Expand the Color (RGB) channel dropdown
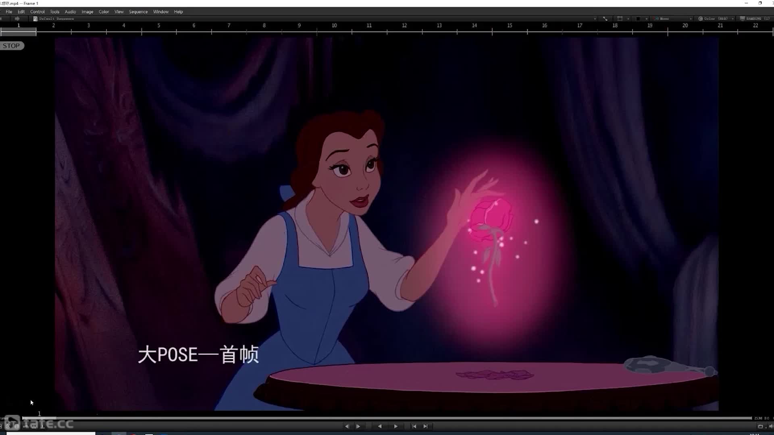The height and width of the screenshot is (435, 774). (732, 19)
